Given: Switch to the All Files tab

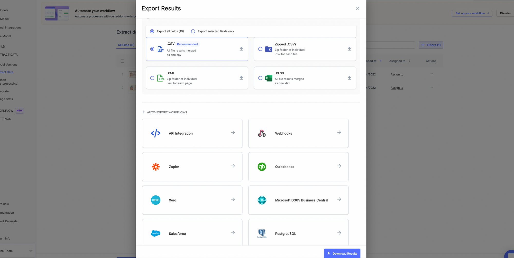Looking at the screenshot, I should (x=126, y=45).
